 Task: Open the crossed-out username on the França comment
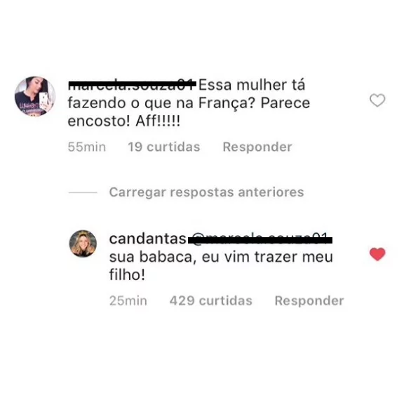click(x=132, y=84)
